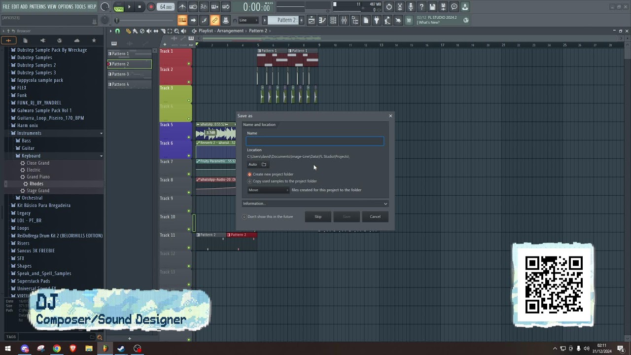Screen dimensions: 631x355
Task: Click the render export download icon
Action: [465, 7]
